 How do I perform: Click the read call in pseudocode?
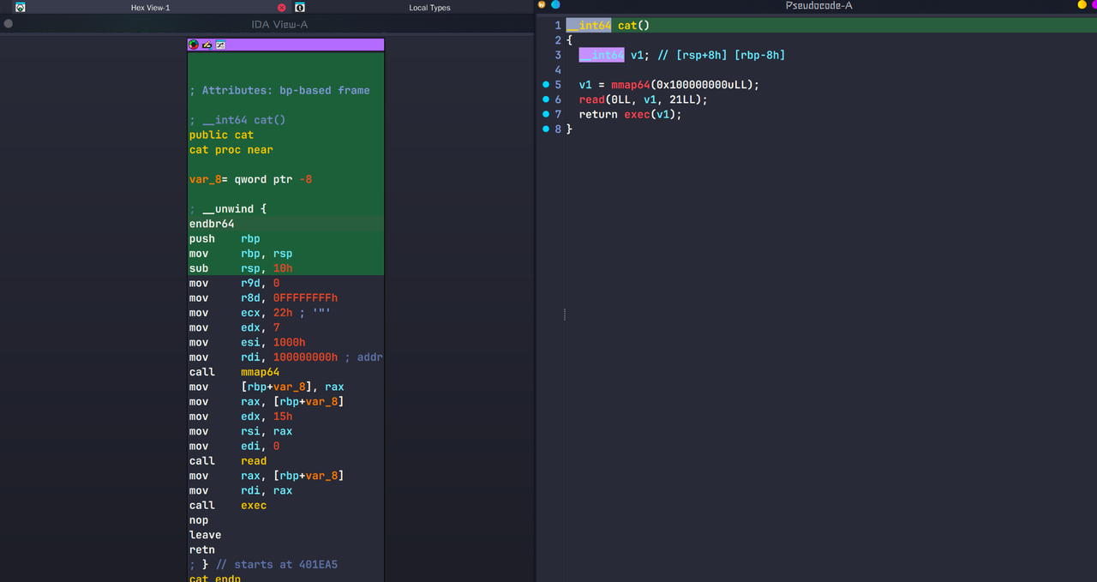pyautogui.click(x=592, y=99)
